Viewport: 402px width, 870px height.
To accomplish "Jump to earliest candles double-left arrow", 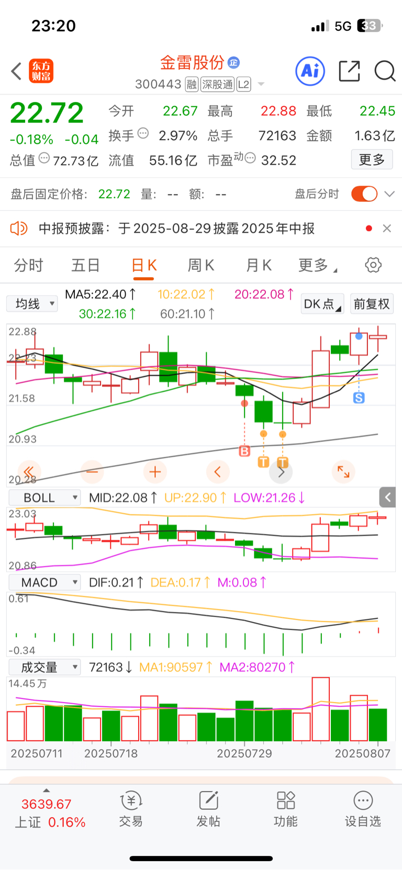I will pyautogui.click(x=29, y=472).
